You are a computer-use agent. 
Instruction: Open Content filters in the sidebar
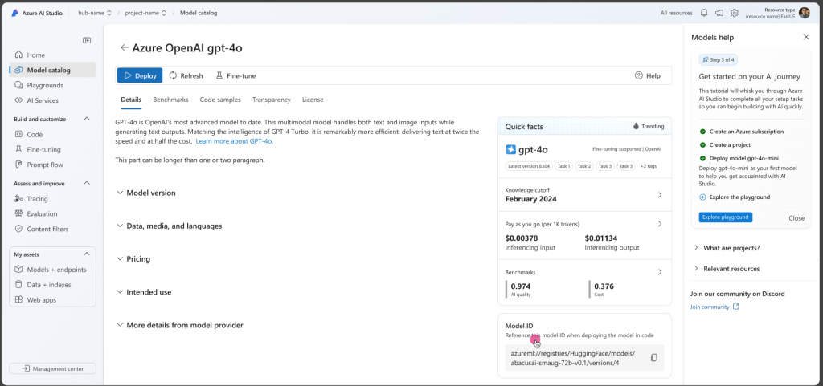tap(52, 230)
